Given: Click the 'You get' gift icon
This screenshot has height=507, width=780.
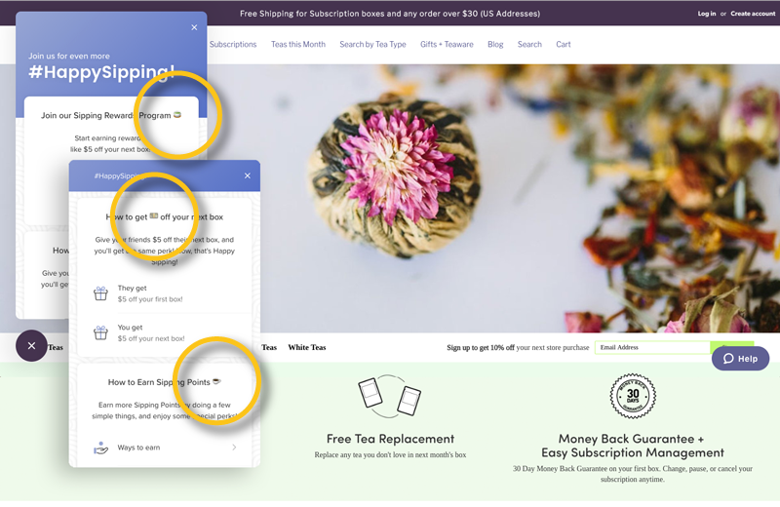Looking at the screenshot, I should click(100, 332).
